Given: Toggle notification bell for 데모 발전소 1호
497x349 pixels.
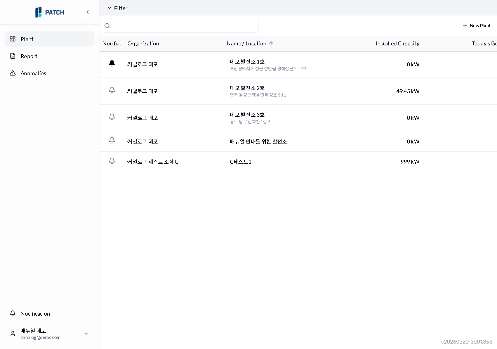Looking at the screenshot, I should point(112,64).
